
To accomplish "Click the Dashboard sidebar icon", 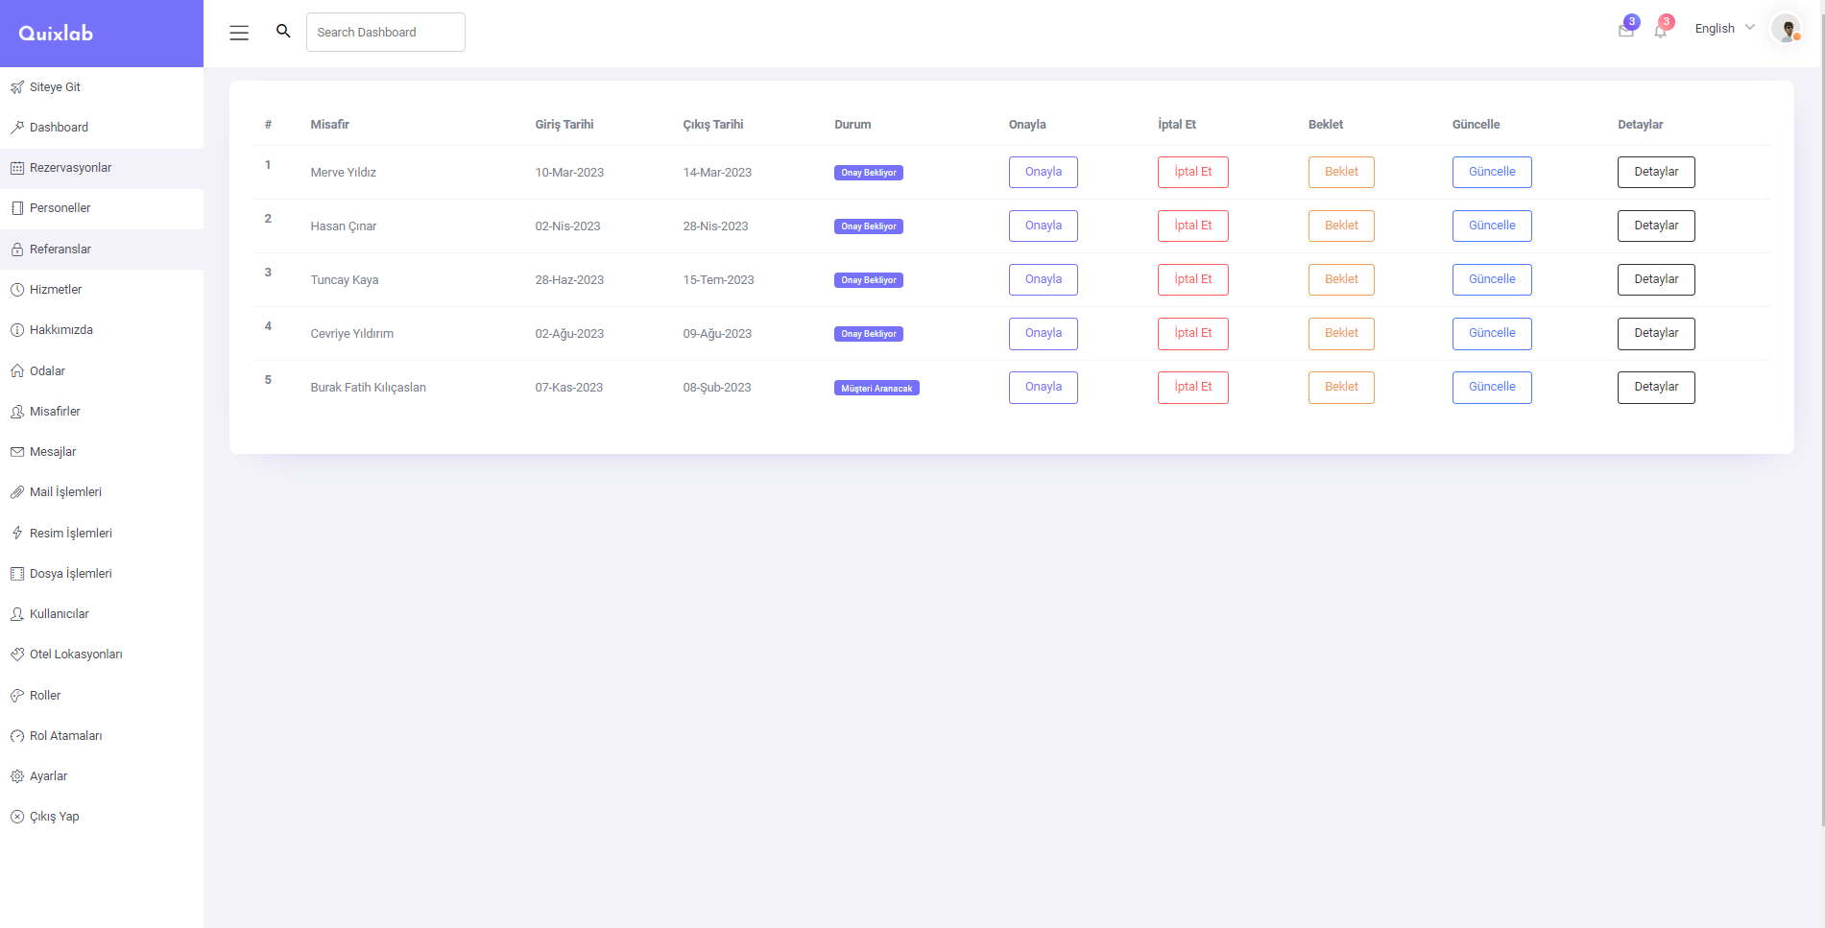I will (17, 128).
